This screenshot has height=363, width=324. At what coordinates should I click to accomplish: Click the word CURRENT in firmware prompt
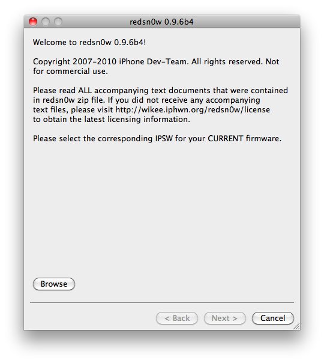coord(226,138)
